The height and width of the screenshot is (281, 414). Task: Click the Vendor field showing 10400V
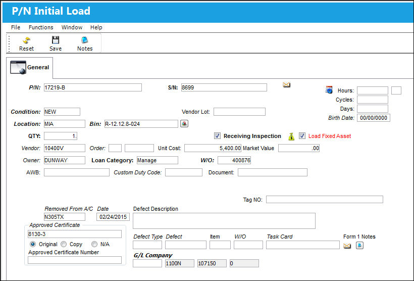(x=65, y=148)
